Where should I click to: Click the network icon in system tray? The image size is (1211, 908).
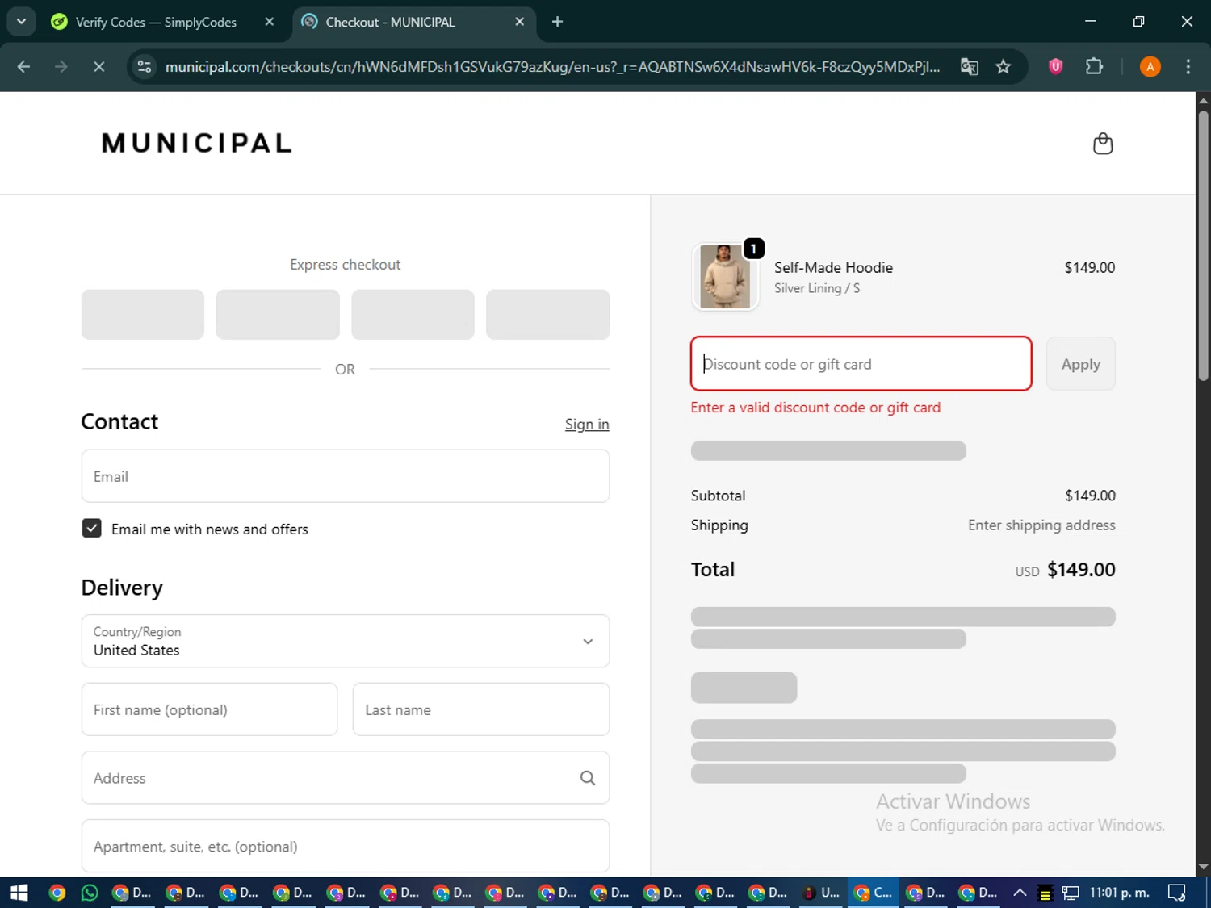click(x=1071, y=893)
